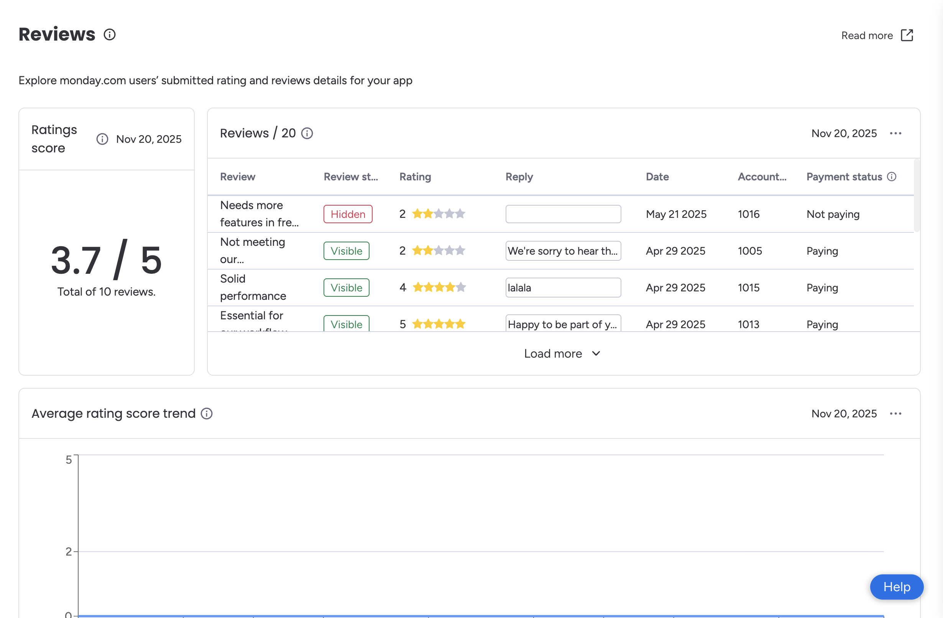
Task: Click info icon next to Reviews heading
Action: click(x=110, y=35)
